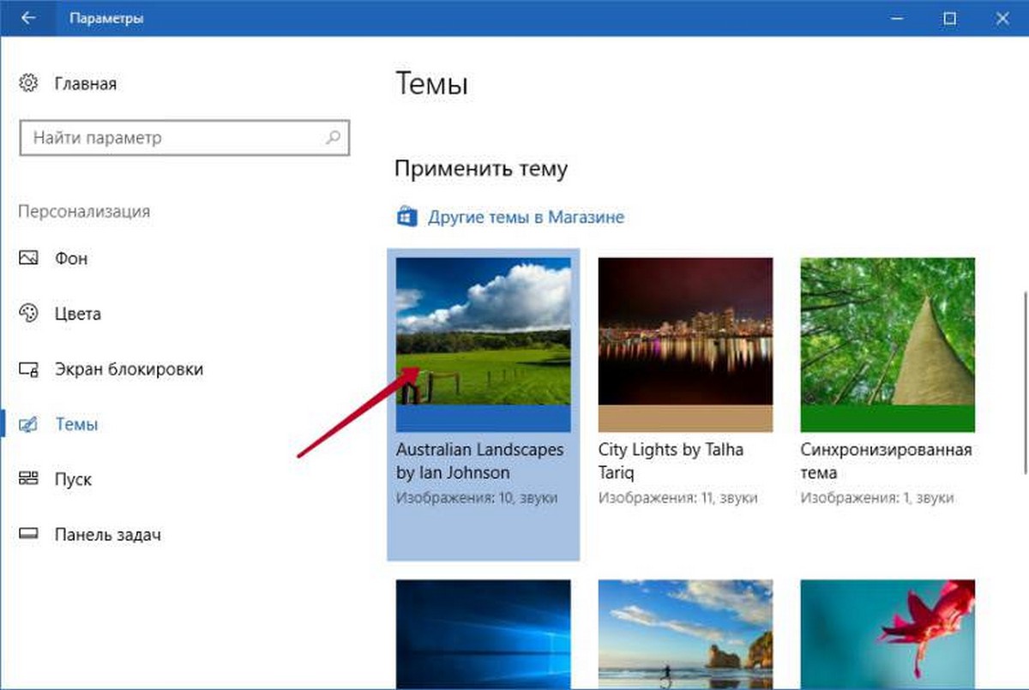This screenshot has width=1029, height=690.
Task: Click the Применить тему heading
Action: (x=481, y=169)
